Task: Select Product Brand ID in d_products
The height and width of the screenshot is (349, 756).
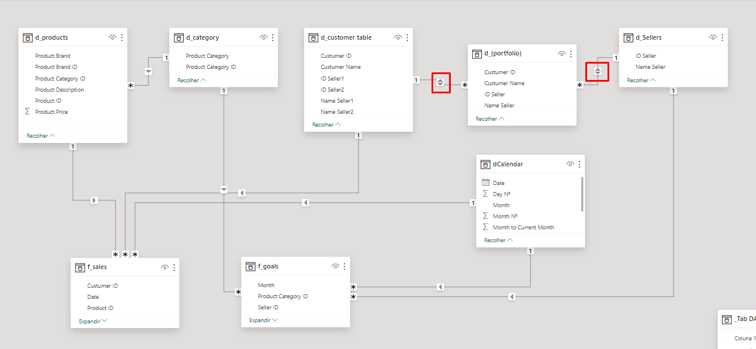Action: (56, 67)
